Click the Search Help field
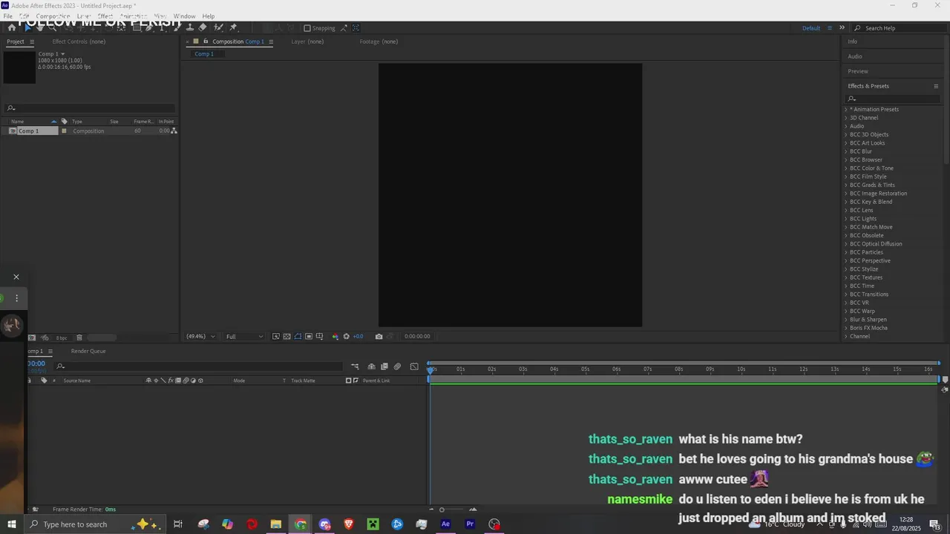The height and width of the screenshot is (534, 950). click(898, 28)
